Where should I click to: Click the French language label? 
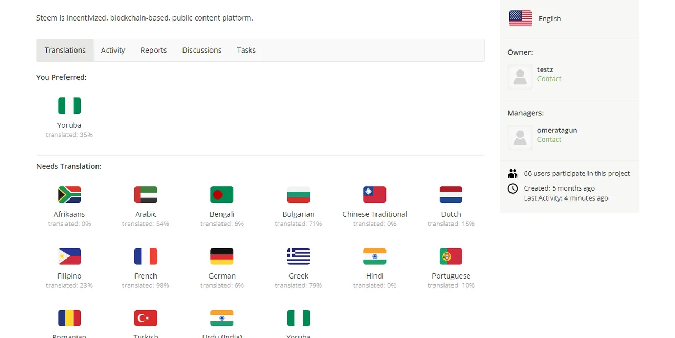click(146, 276)
